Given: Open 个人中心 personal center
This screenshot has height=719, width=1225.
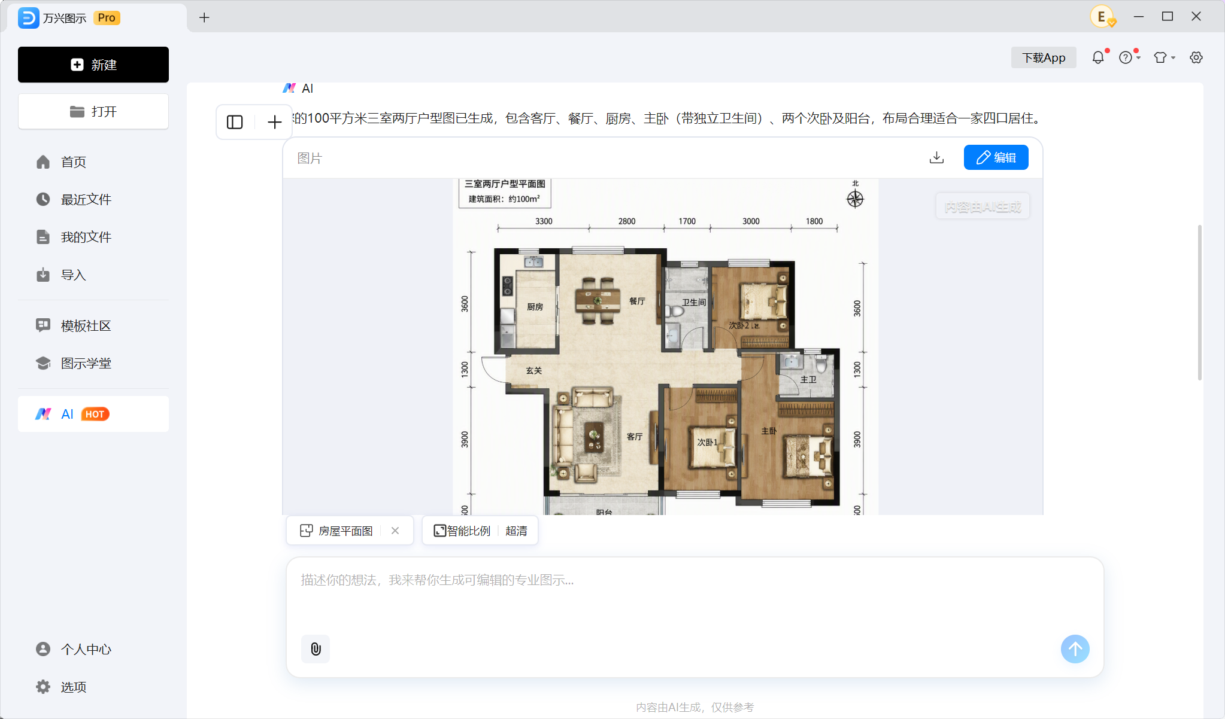Looking at the screenshot, I should 93,649.
